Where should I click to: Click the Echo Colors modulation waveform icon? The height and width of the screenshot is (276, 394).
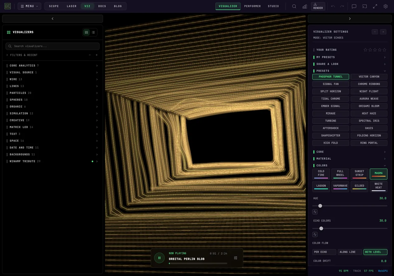(x=315, y=234)
